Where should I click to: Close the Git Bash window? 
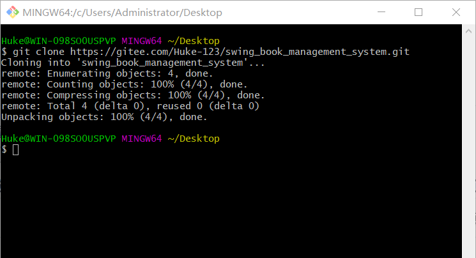click(456, 12)
